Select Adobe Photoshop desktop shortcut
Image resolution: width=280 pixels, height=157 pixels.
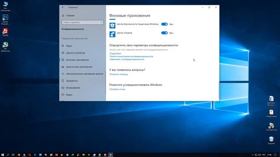click(5, 20)
